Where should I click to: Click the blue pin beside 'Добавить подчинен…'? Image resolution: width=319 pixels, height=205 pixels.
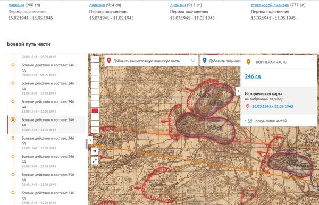click(205, 61)
